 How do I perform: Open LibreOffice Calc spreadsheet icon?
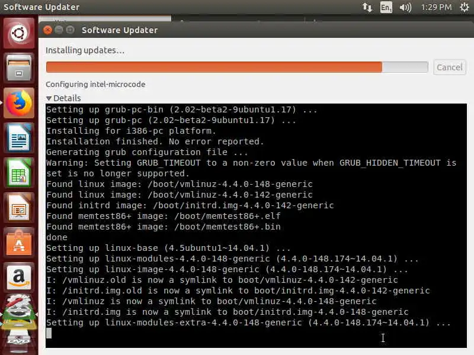19,173
